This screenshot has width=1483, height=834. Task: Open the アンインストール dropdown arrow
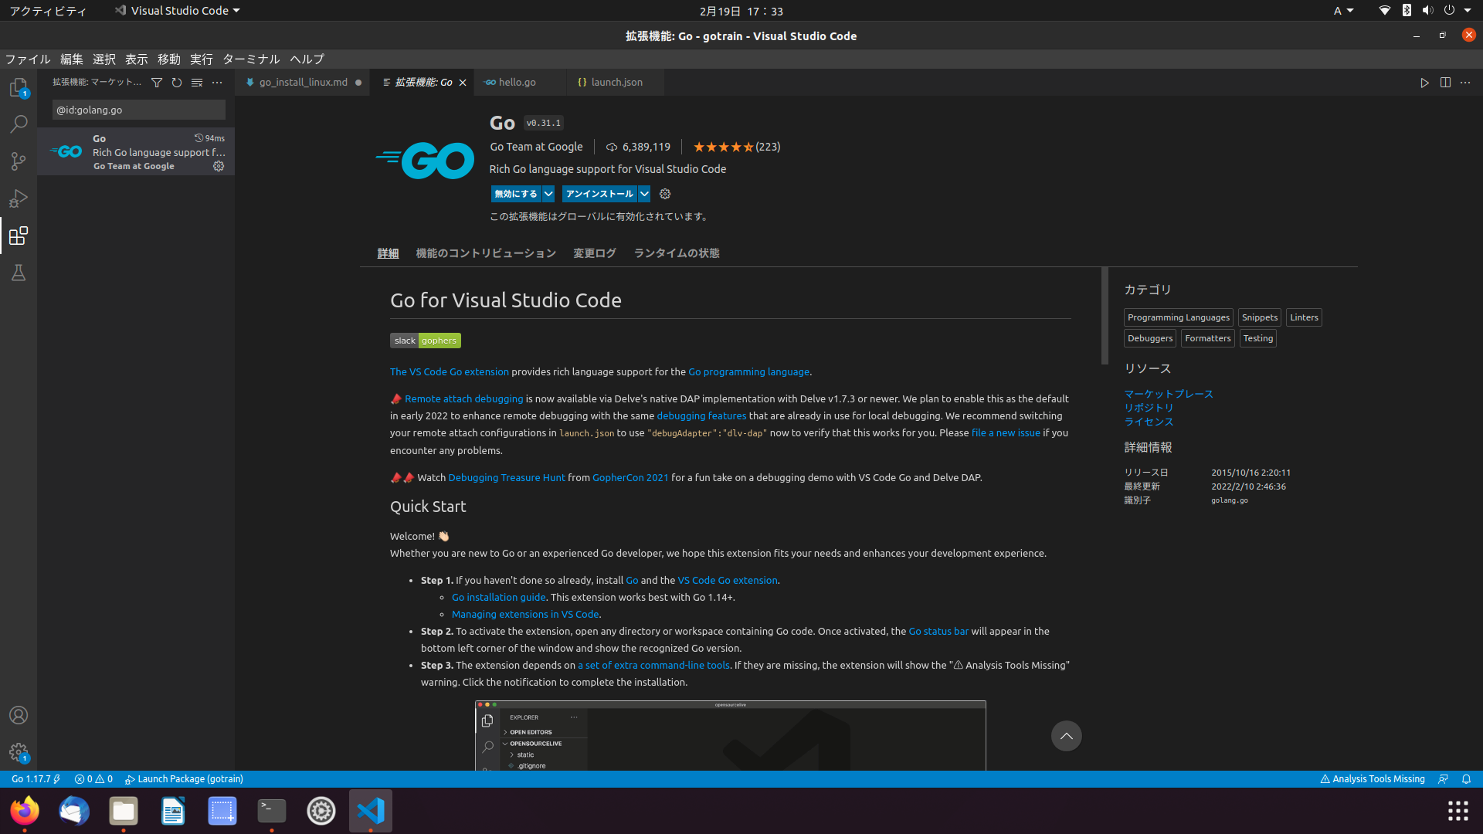coord(644,194)
